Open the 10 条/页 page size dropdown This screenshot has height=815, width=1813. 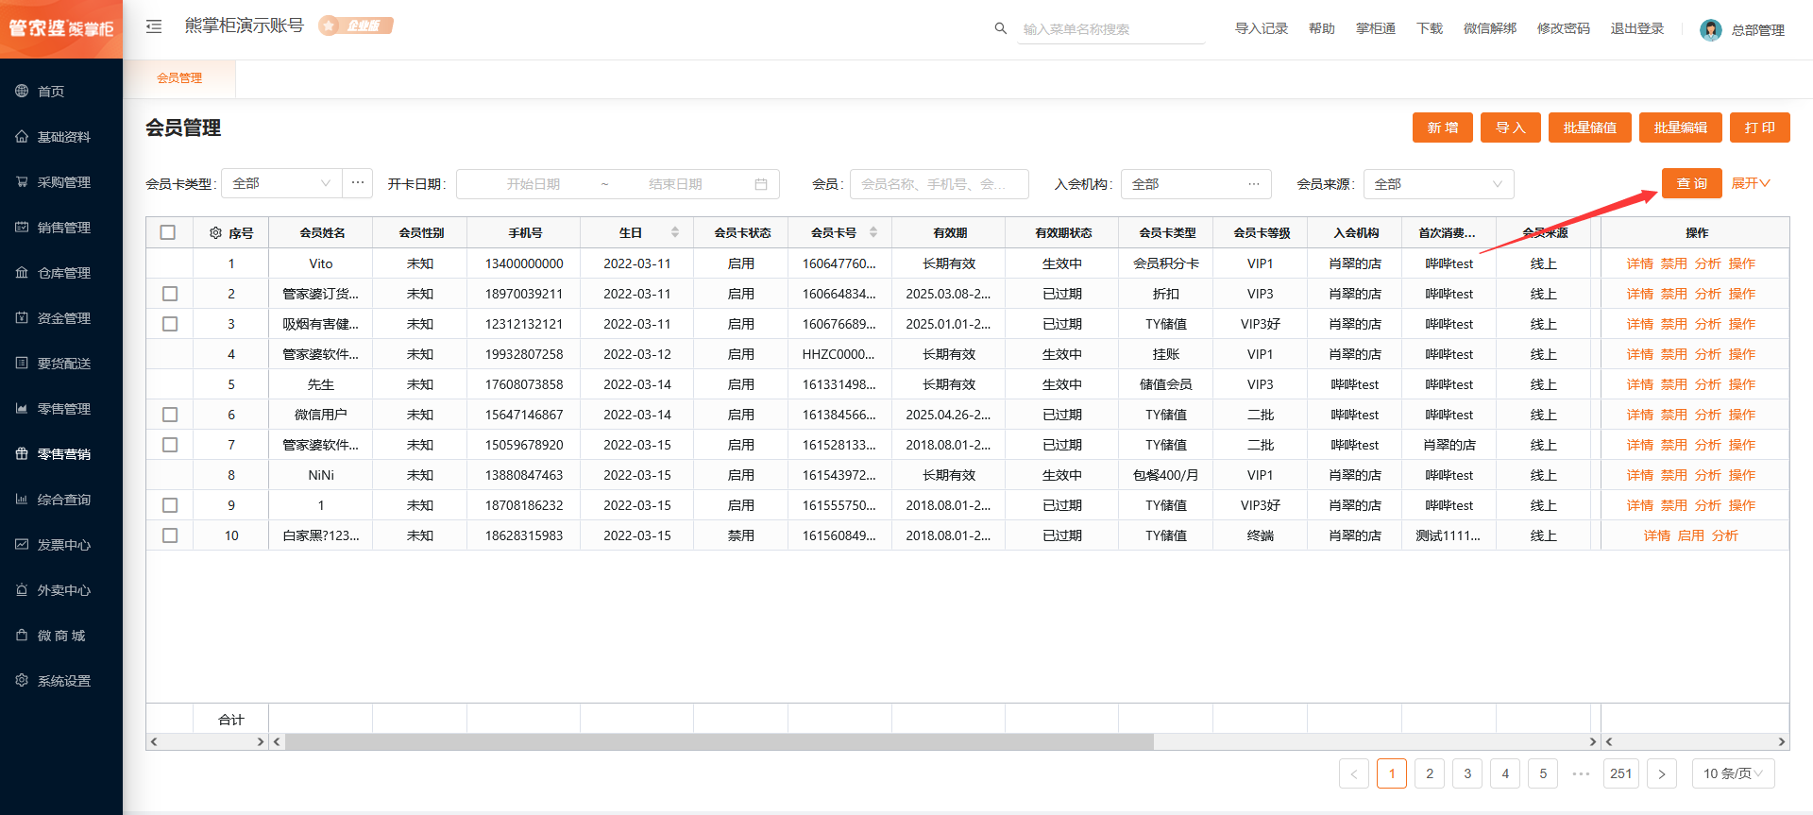pos(1733,773)
